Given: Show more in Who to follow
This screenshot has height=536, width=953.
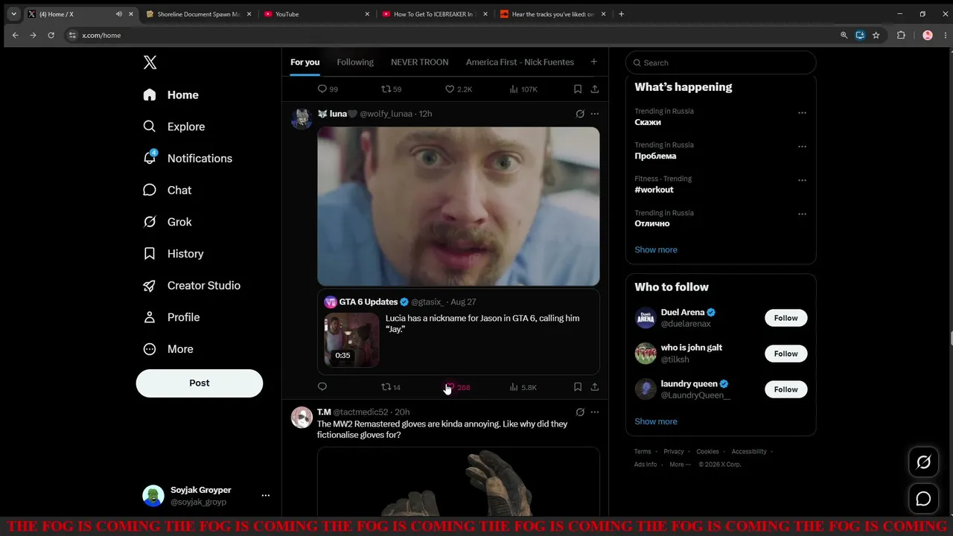Looking at the screenshot, I should coord(656,421).
